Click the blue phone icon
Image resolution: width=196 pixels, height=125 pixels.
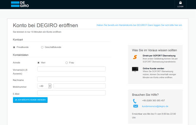pos(135,101)
